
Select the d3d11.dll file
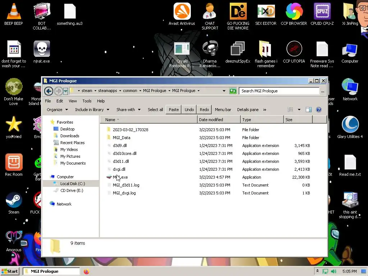tap(121, 161)
